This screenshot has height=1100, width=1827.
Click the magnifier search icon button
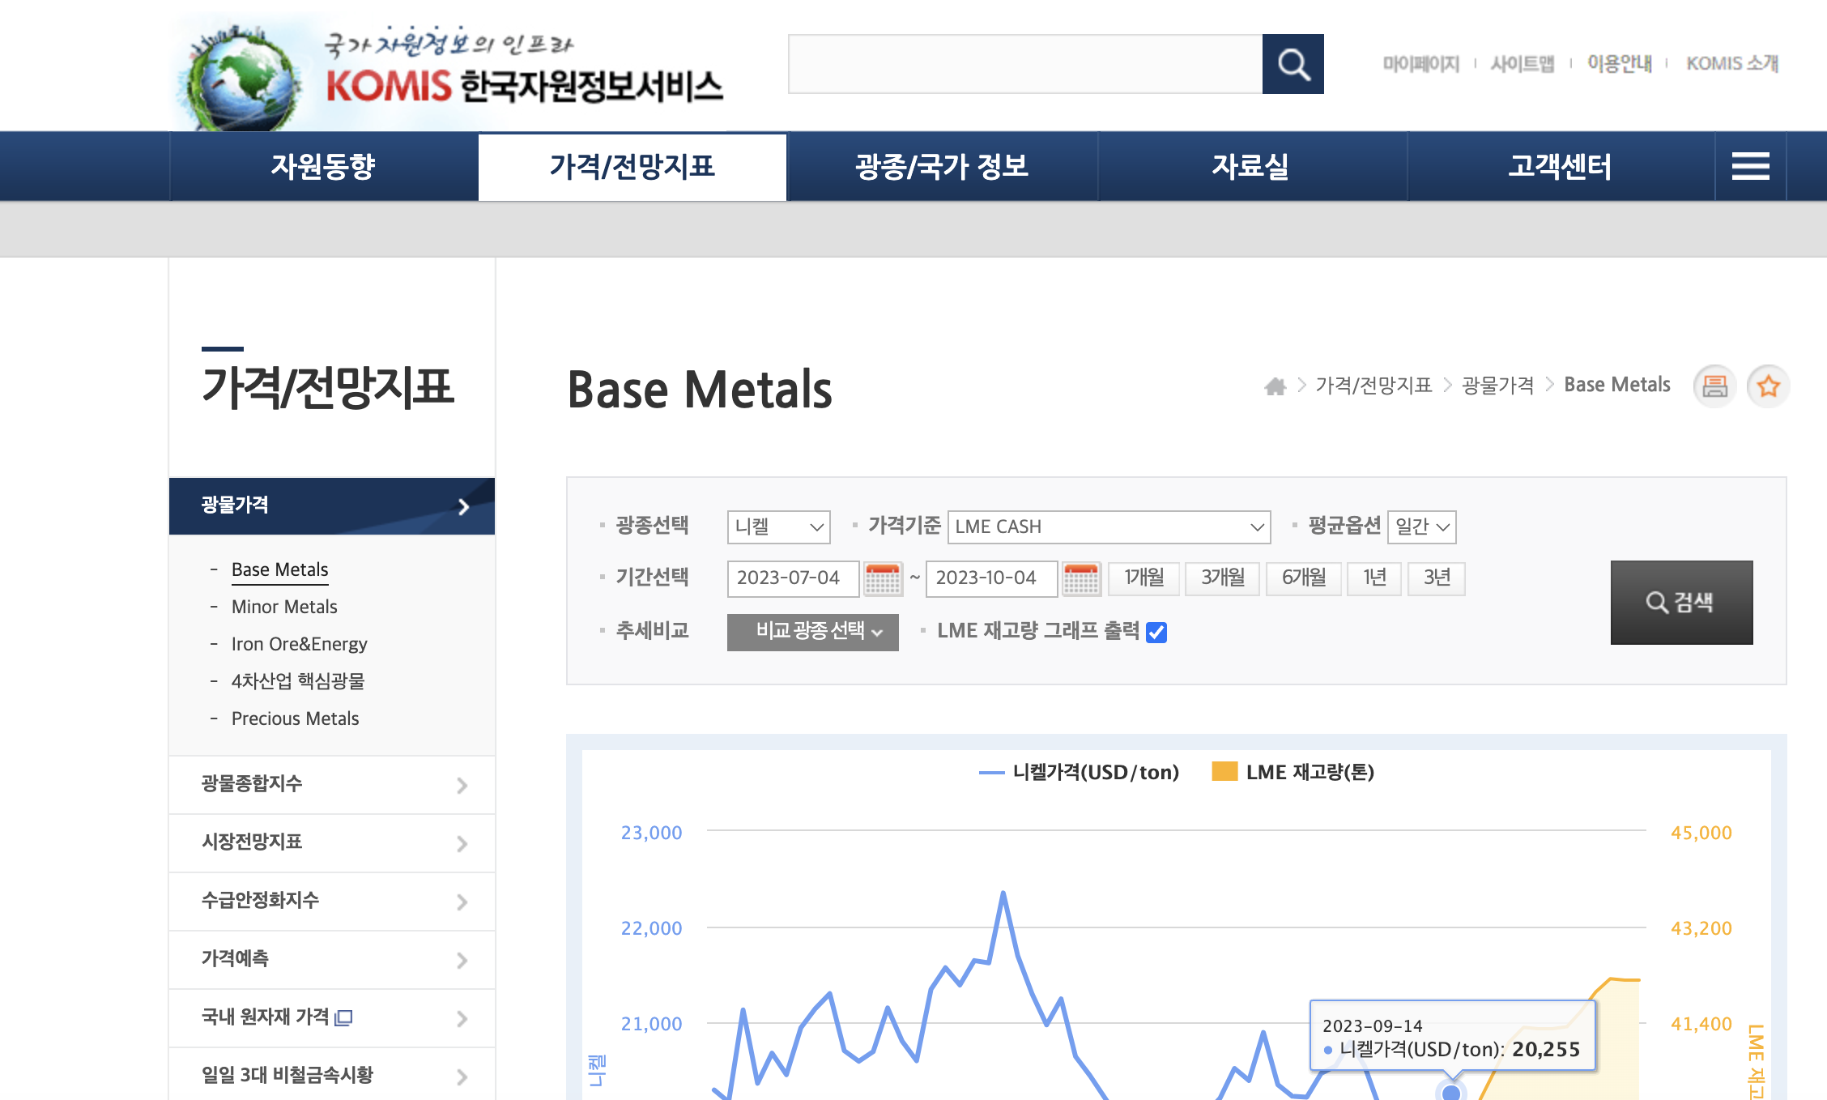(x=1293, y=64)
